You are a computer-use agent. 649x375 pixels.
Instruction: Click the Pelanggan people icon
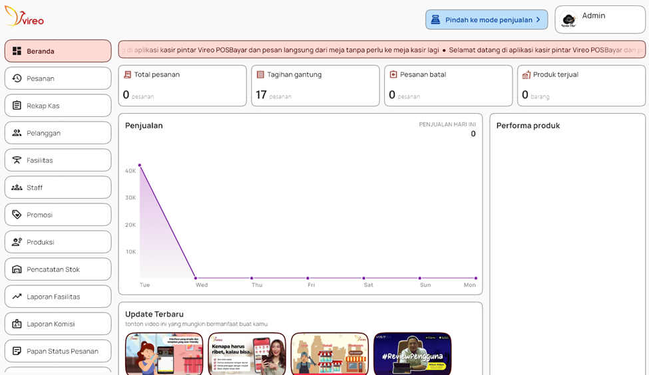tap(17, 133)
